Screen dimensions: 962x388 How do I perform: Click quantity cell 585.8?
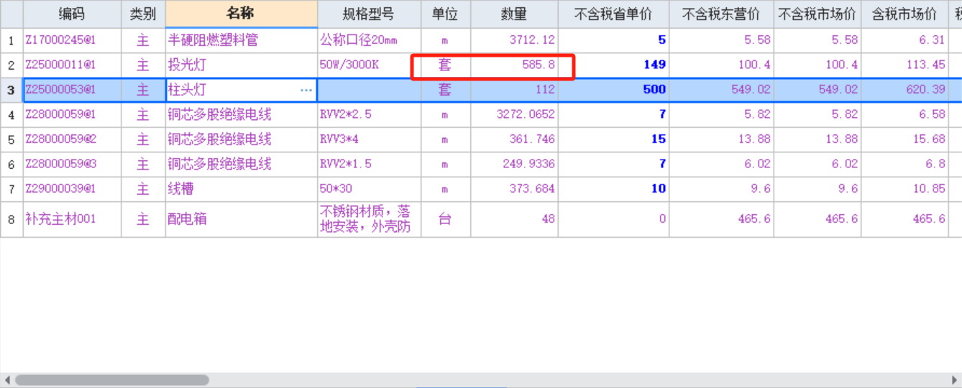click(x=514, y=65)
